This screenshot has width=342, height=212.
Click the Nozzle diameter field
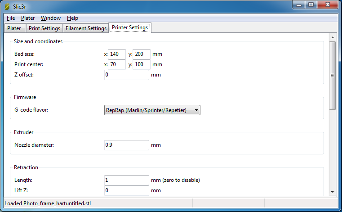pos(126,145)
